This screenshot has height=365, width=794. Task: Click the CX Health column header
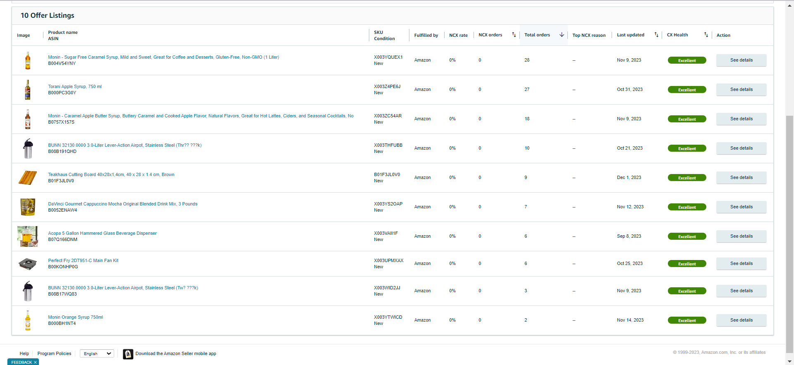click(677, 35)
